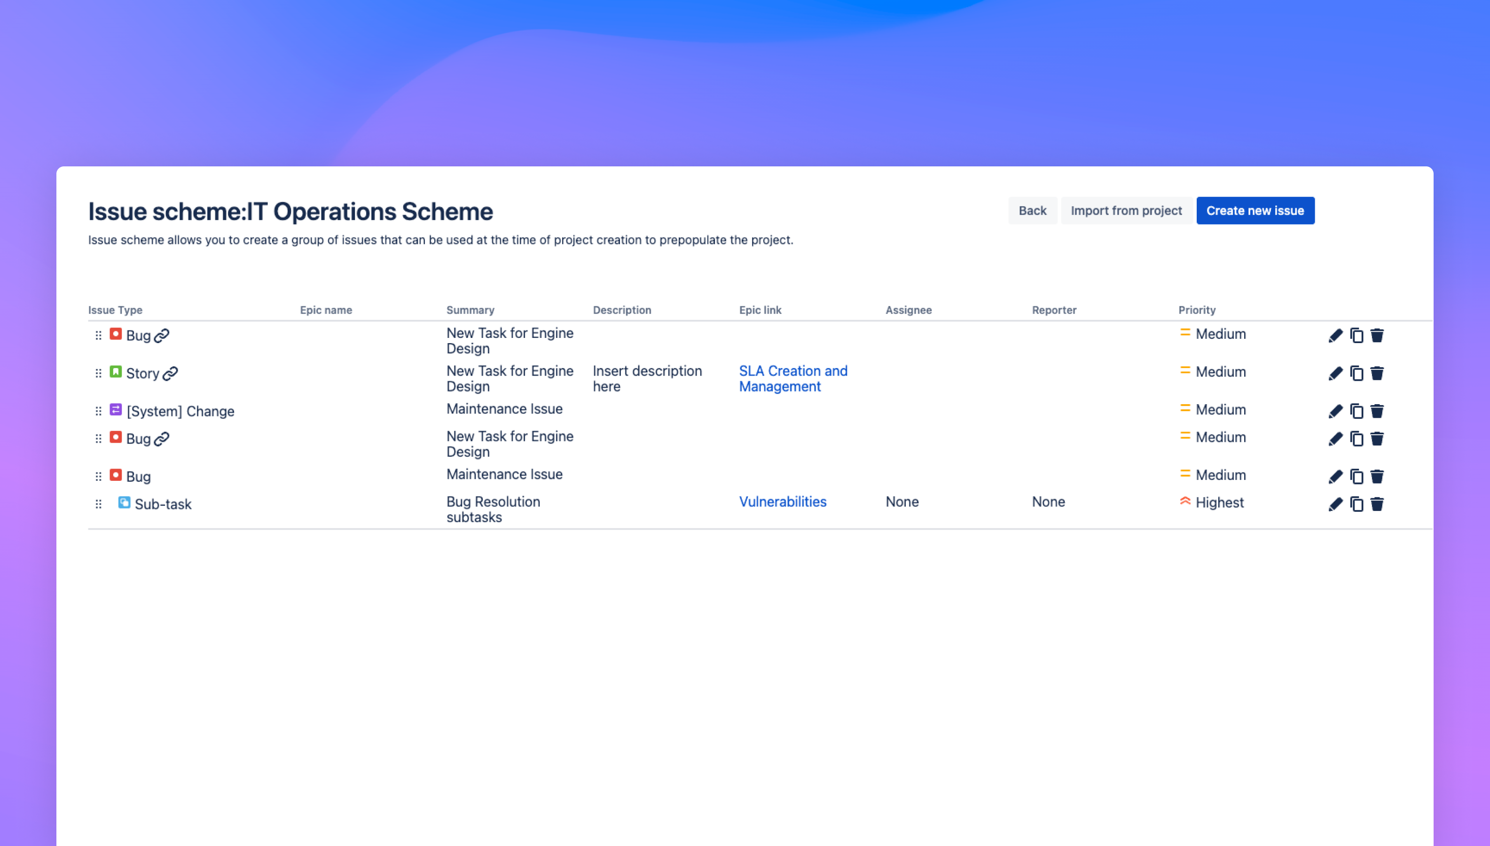Delete the Sub-task row
This screenshot has width=1490, height=846.
click(1377, 504)
